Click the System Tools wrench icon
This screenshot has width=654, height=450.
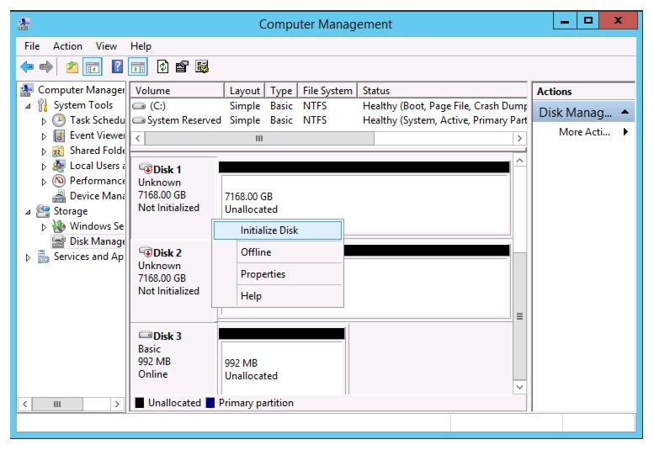pyautogui.click(x=43, y=105)
